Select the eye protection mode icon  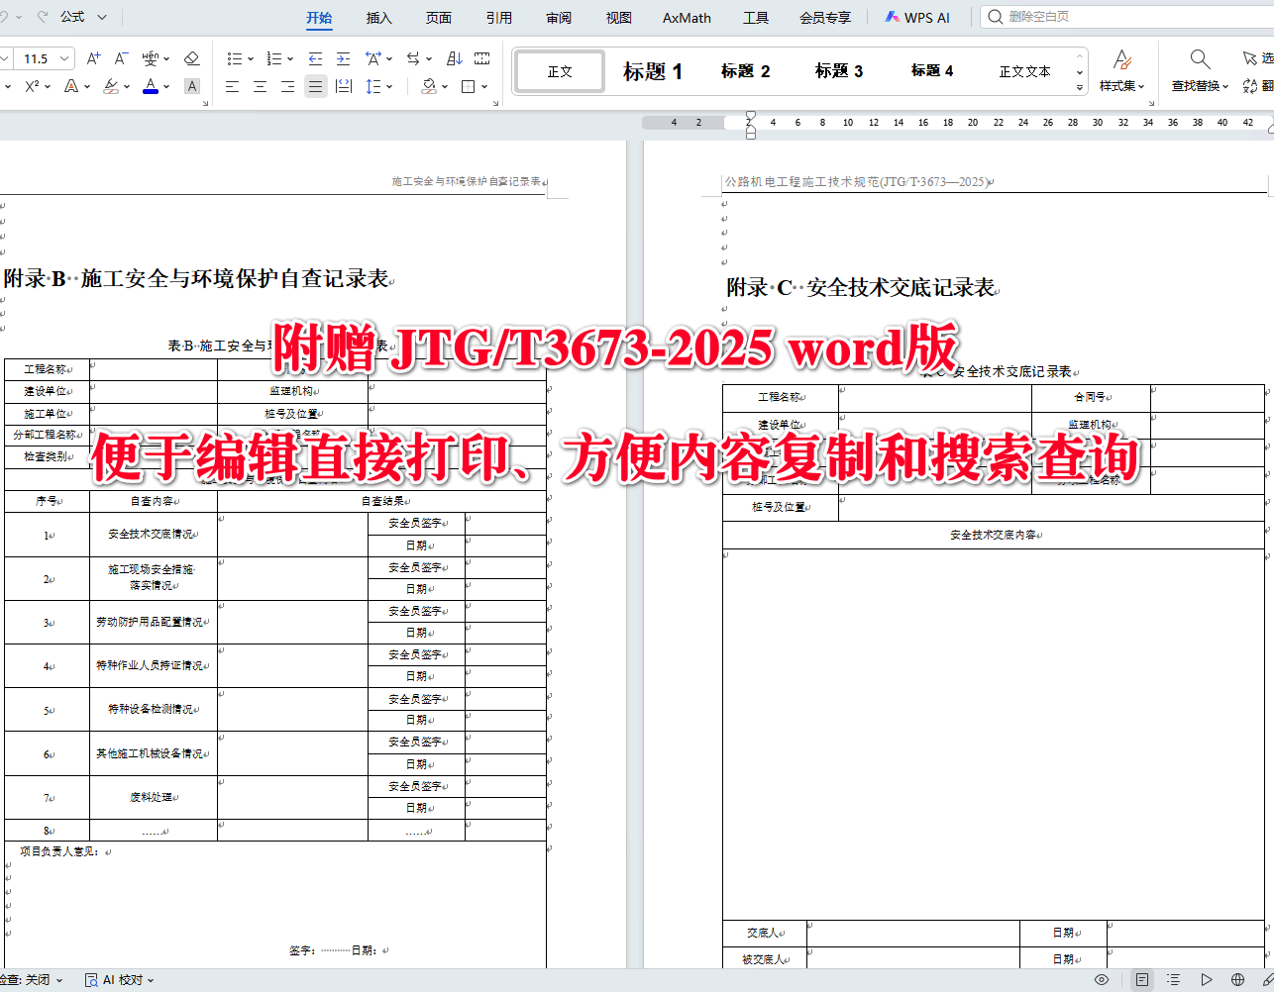point(1101,978)
